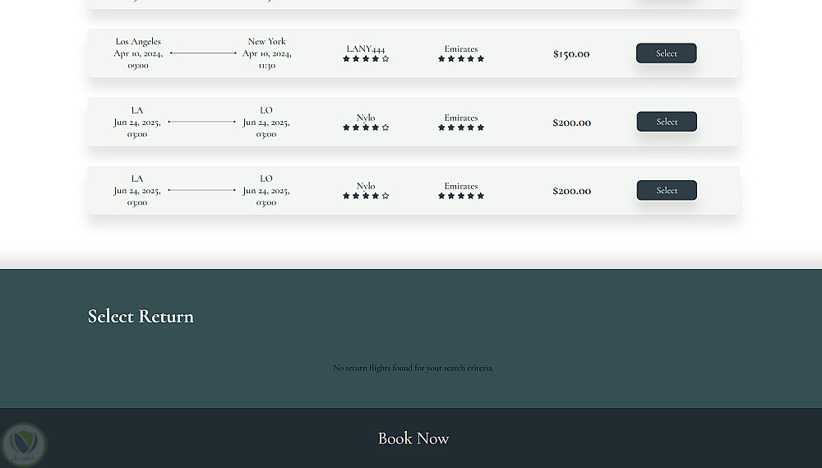
Task: Open the blue LO destination in the bottom Nylo row
Action: coord(266,178)
